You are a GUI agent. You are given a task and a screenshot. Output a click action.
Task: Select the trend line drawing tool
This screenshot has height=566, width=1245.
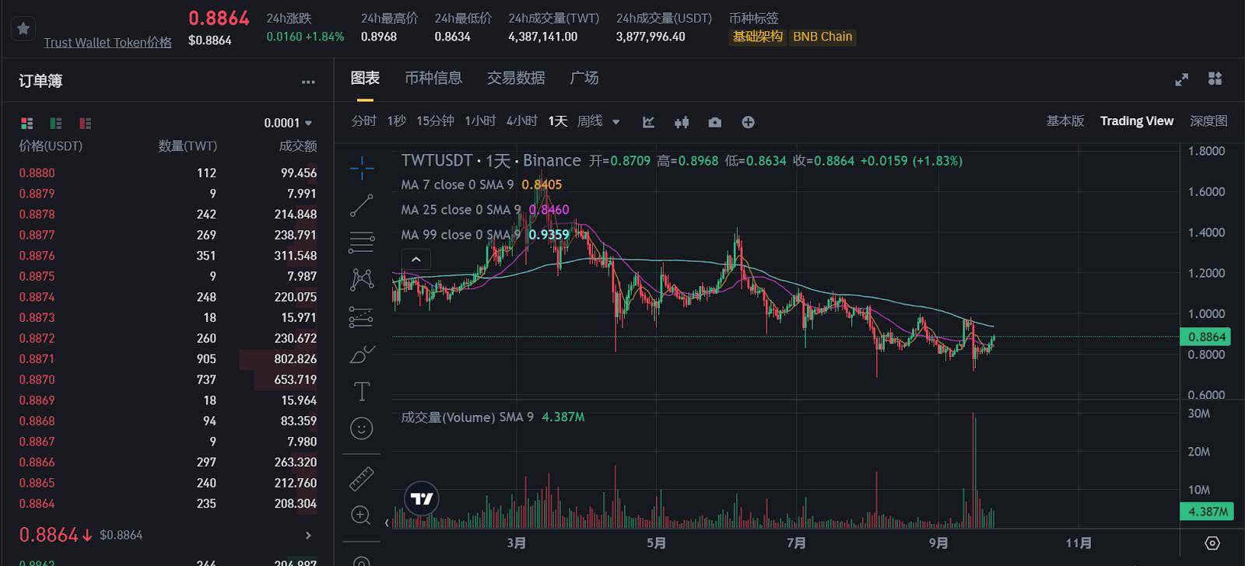click(362, 205)
